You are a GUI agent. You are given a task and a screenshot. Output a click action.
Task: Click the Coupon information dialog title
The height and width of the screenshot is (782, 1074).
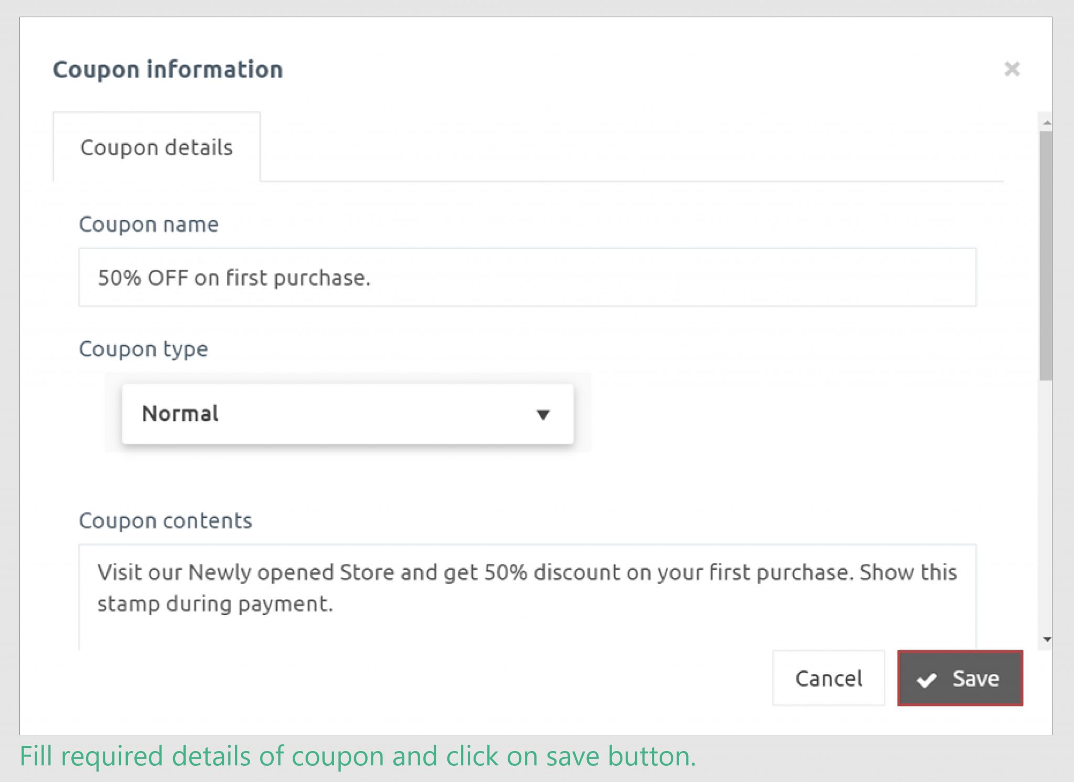(168, 69)
